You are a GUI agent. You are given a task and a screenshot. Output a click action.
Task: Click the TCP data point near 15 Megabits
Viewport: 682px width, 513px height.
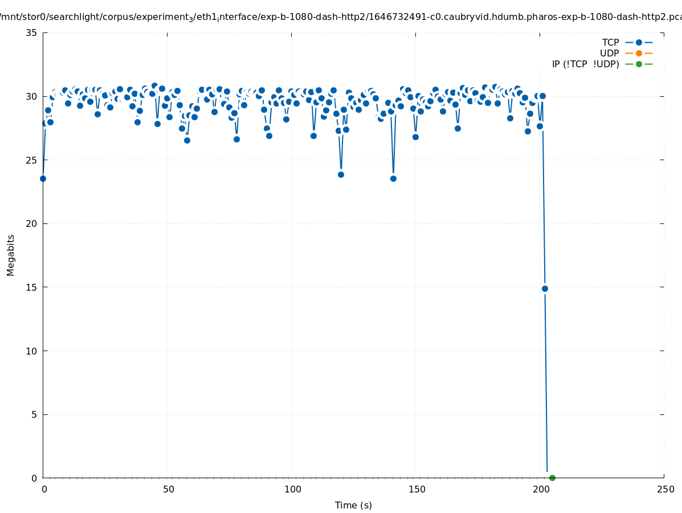(x=545, y=288)
